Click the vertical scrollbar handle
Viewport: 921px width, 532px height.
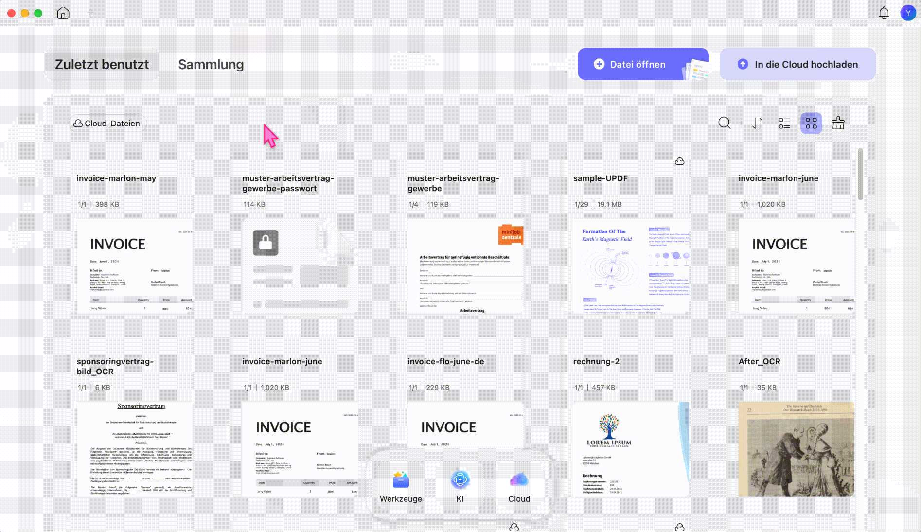(x=860, y=174)
